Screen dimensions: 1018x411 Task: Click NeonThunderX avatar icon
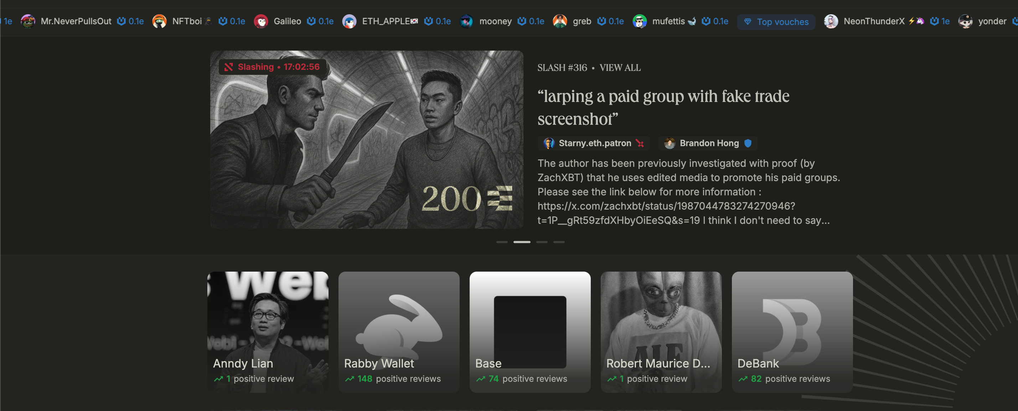(831, 21)
